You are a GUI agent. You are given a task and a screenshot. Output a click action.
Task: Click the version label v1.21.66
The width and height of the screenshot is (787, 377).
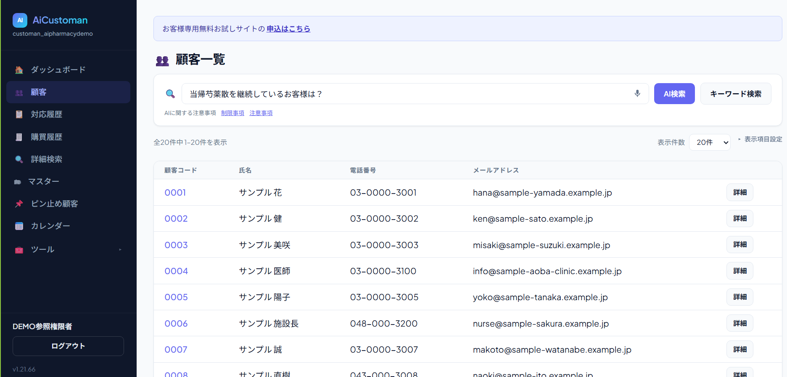tap(24, 369)
